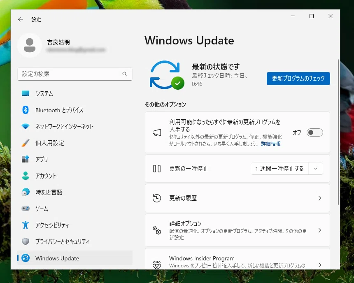The width and height of the screenshot is (354, 283).
Task: Toggle the get latest updates switch
Action: click(315, 132)
